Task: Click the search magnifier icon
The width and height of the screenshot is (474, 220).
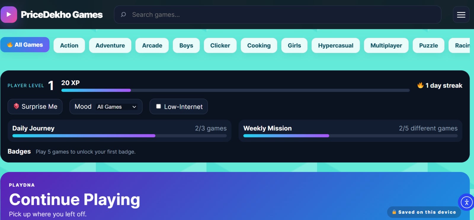Action: click(124, 14)
